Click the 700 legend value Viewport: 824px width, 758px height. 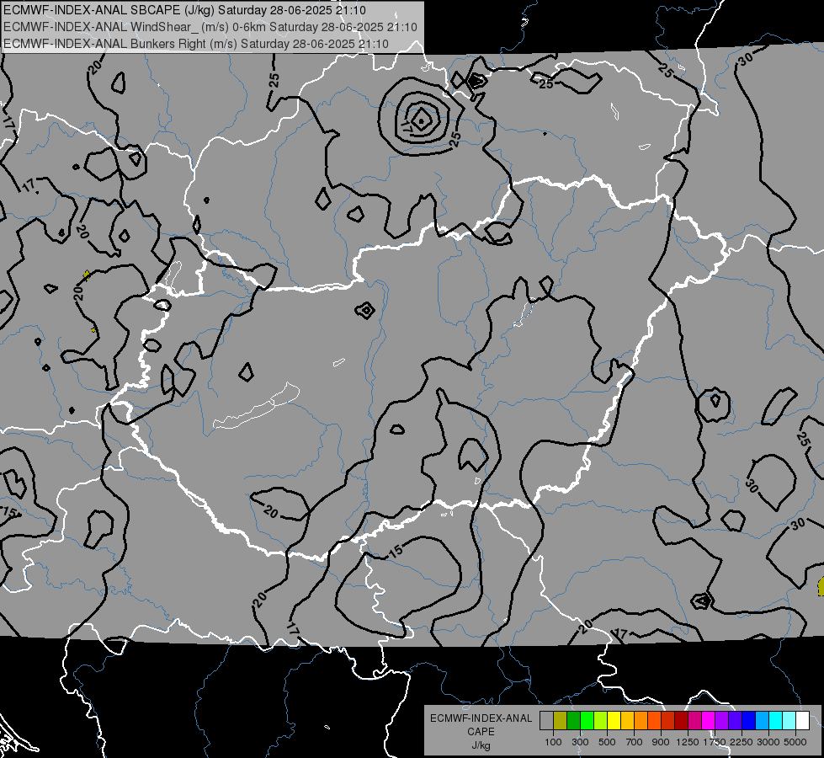tap(635, 742)
